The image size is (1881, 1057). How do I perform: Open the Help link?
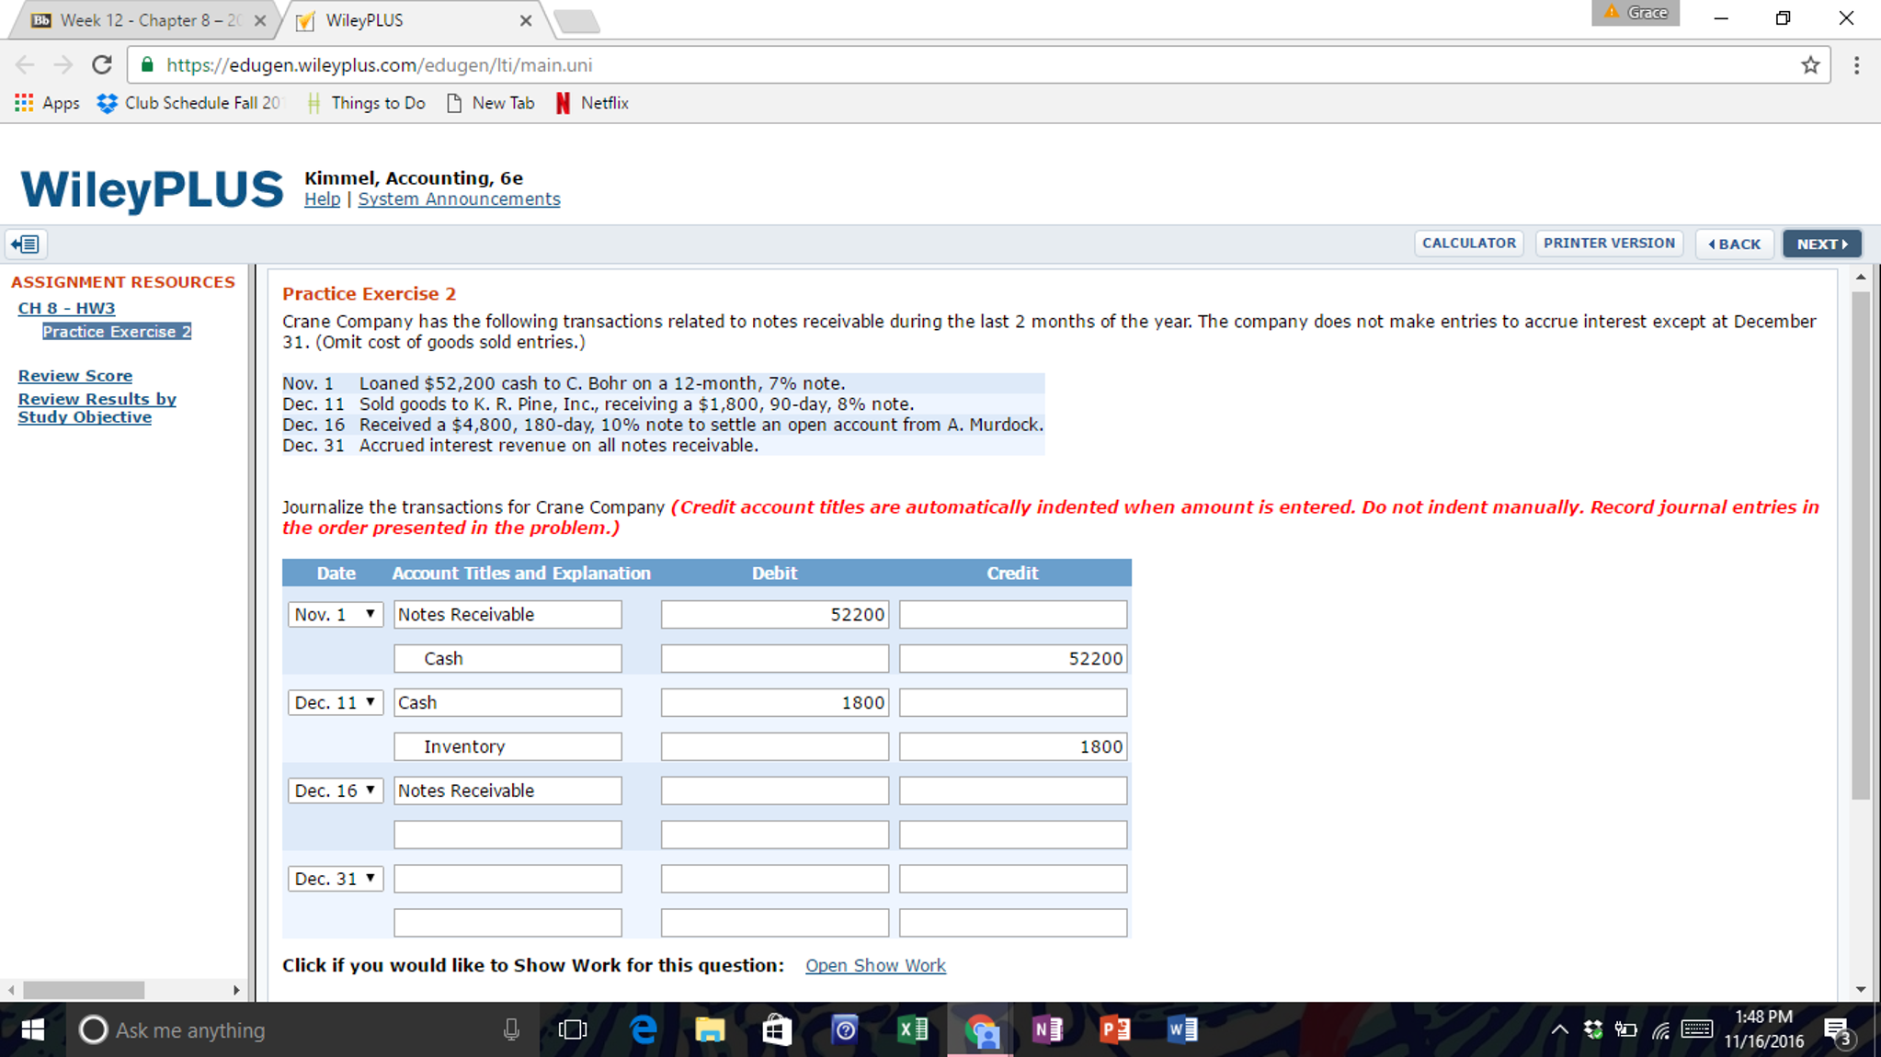(x=322, y=199)
